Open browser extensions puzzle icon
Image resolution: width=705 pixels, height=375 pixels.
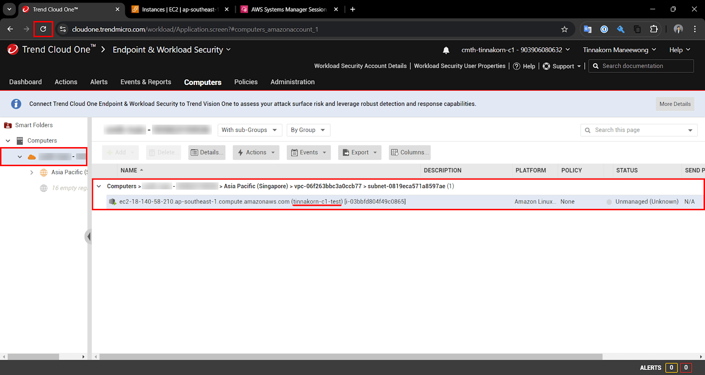pos(654,29)
